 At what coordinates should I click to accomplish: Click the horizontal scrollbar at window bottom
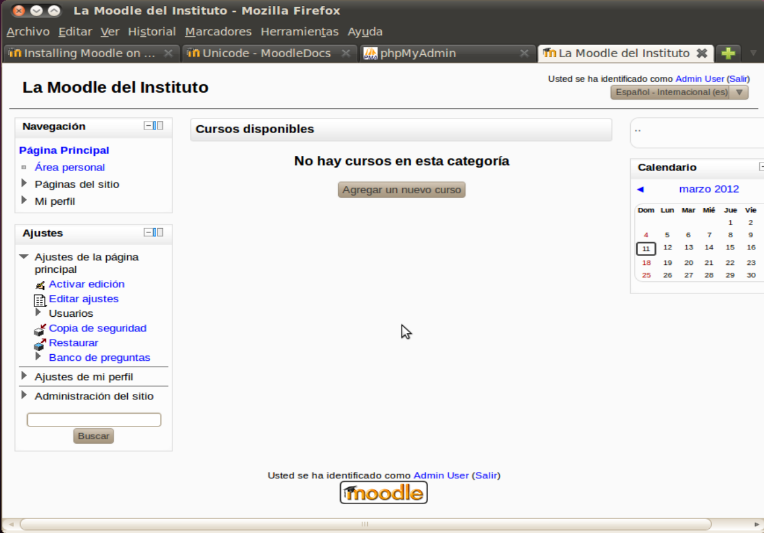tap(365, 524)
